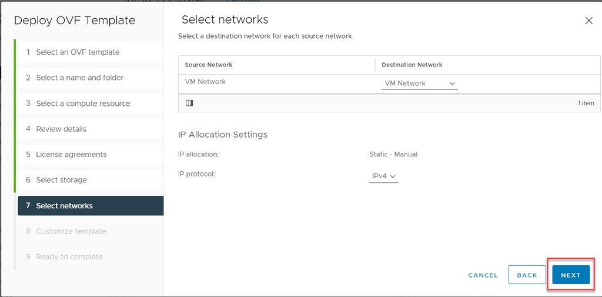
Task: Click the Destination Network column header
Action: tap(412, 65)
